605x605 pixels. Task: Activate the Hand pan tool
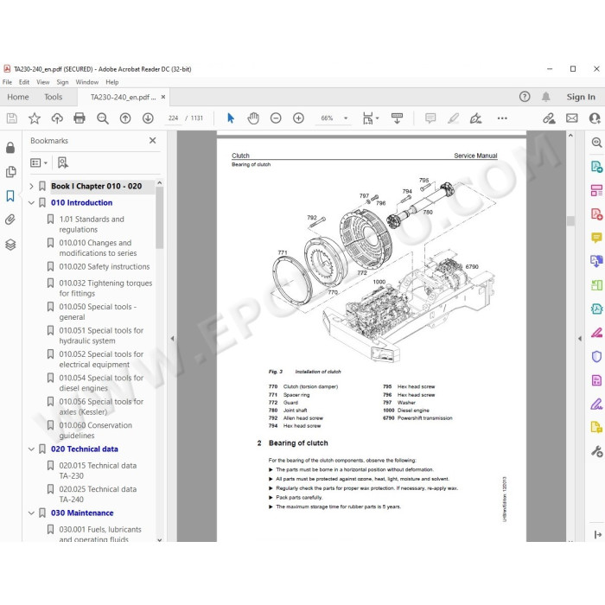click(x=253, y=118)
